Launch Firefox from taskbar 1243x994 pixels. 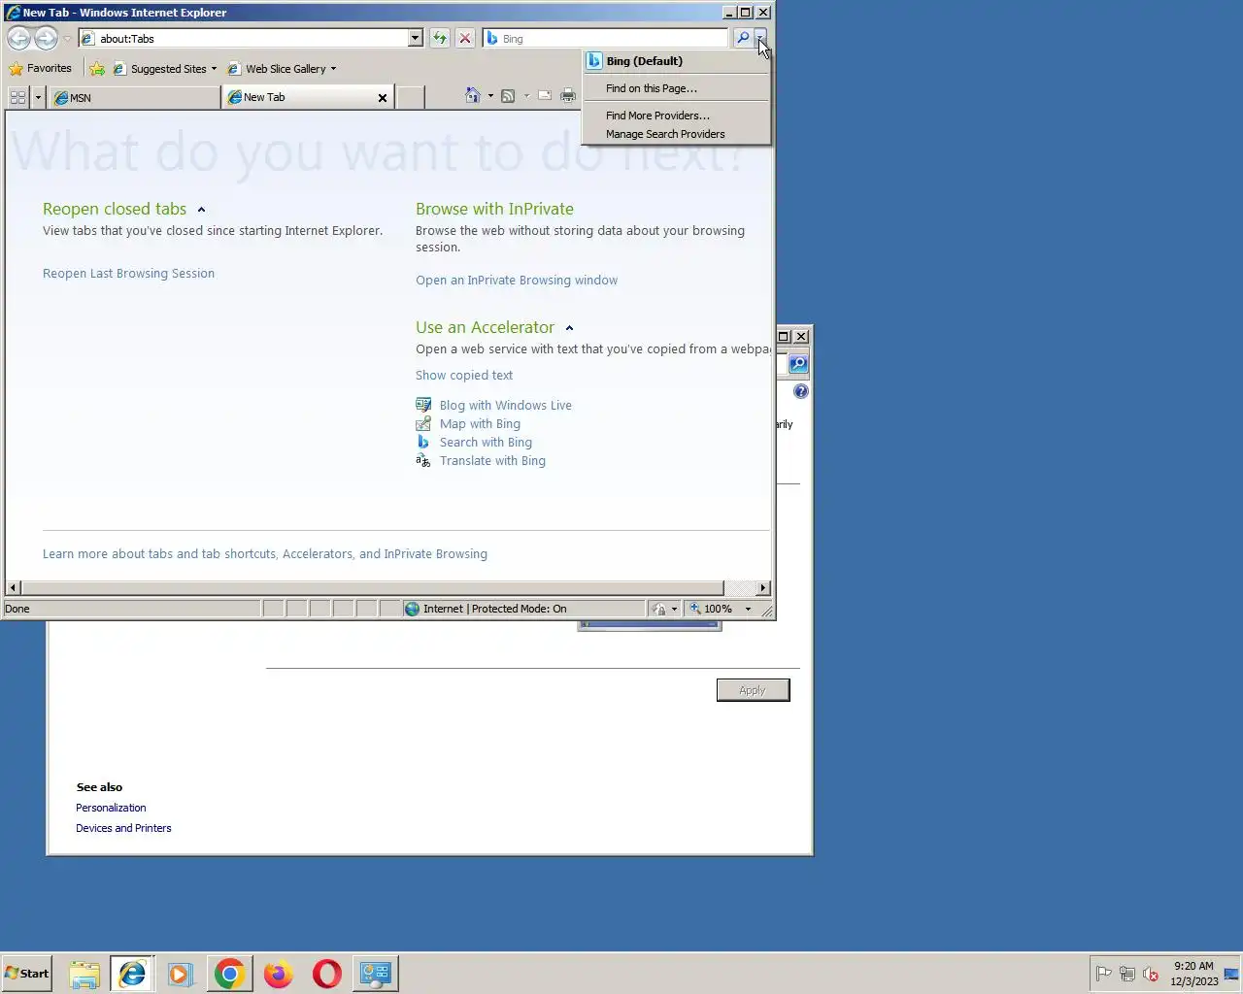point(279,974)
